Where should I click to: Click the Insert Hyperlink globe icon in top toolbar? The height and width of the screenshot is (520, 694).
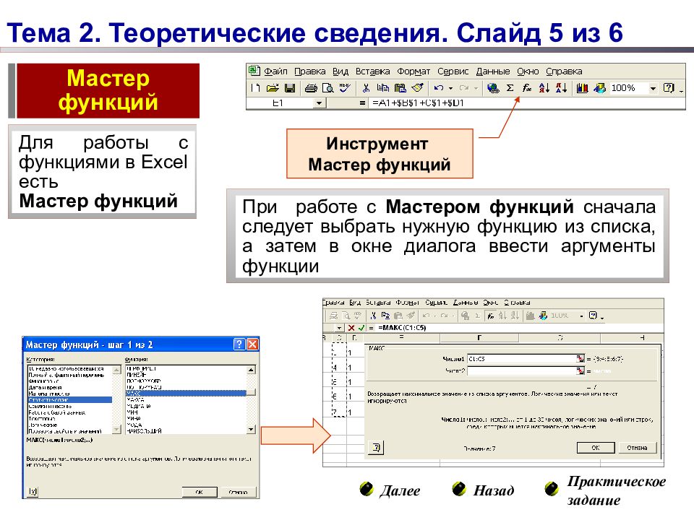(493, 88)
